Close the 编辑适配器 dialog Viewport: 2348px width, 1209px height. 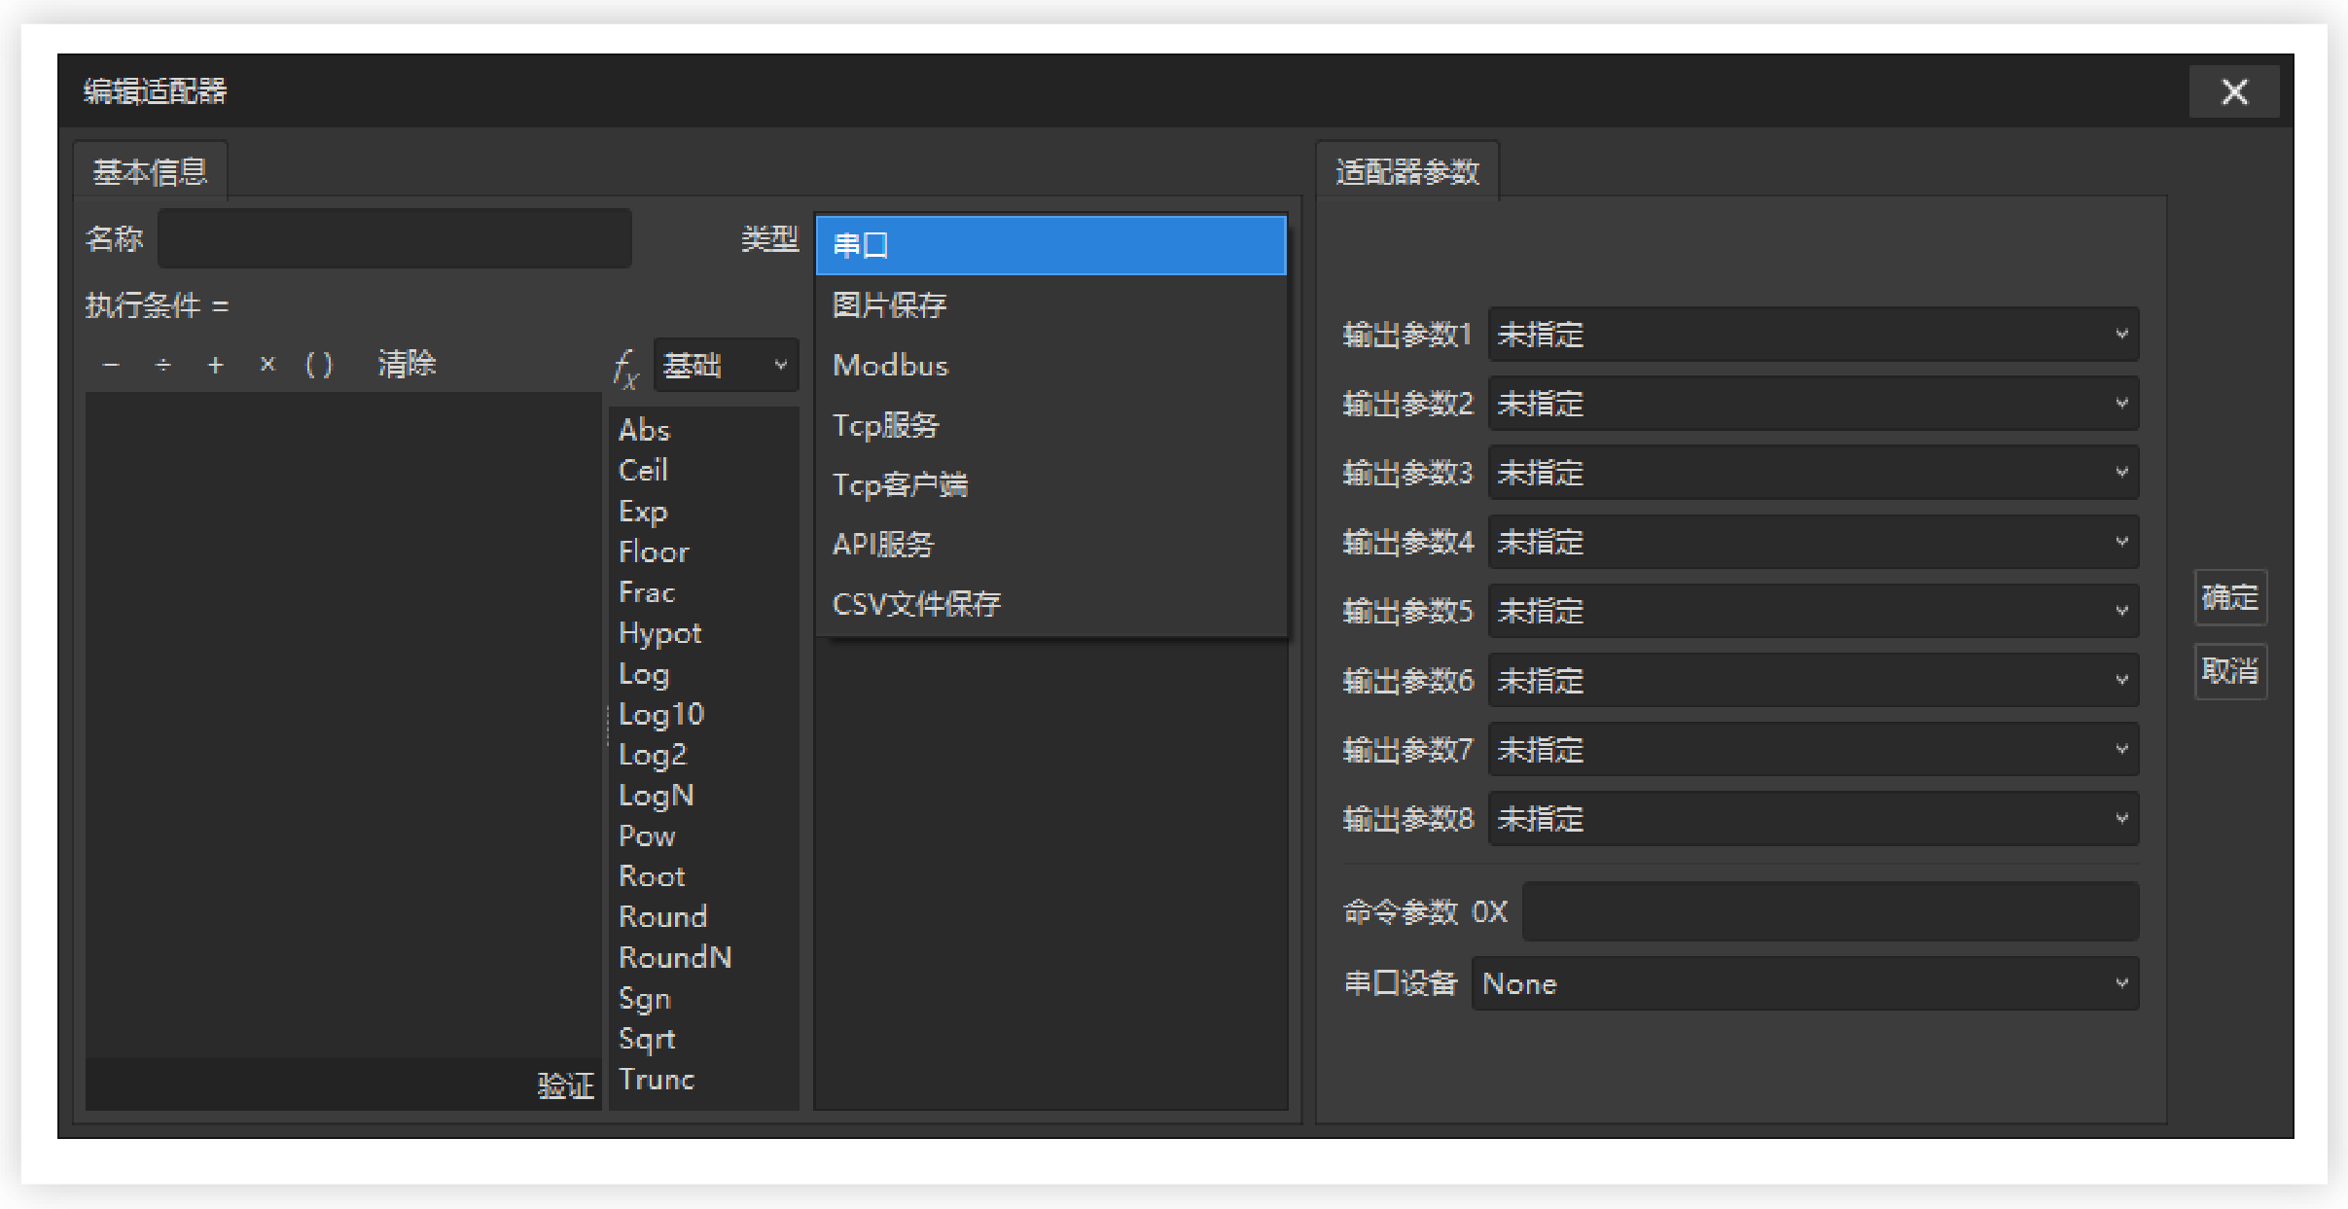pyautogui.click(x=2233, y=92)
